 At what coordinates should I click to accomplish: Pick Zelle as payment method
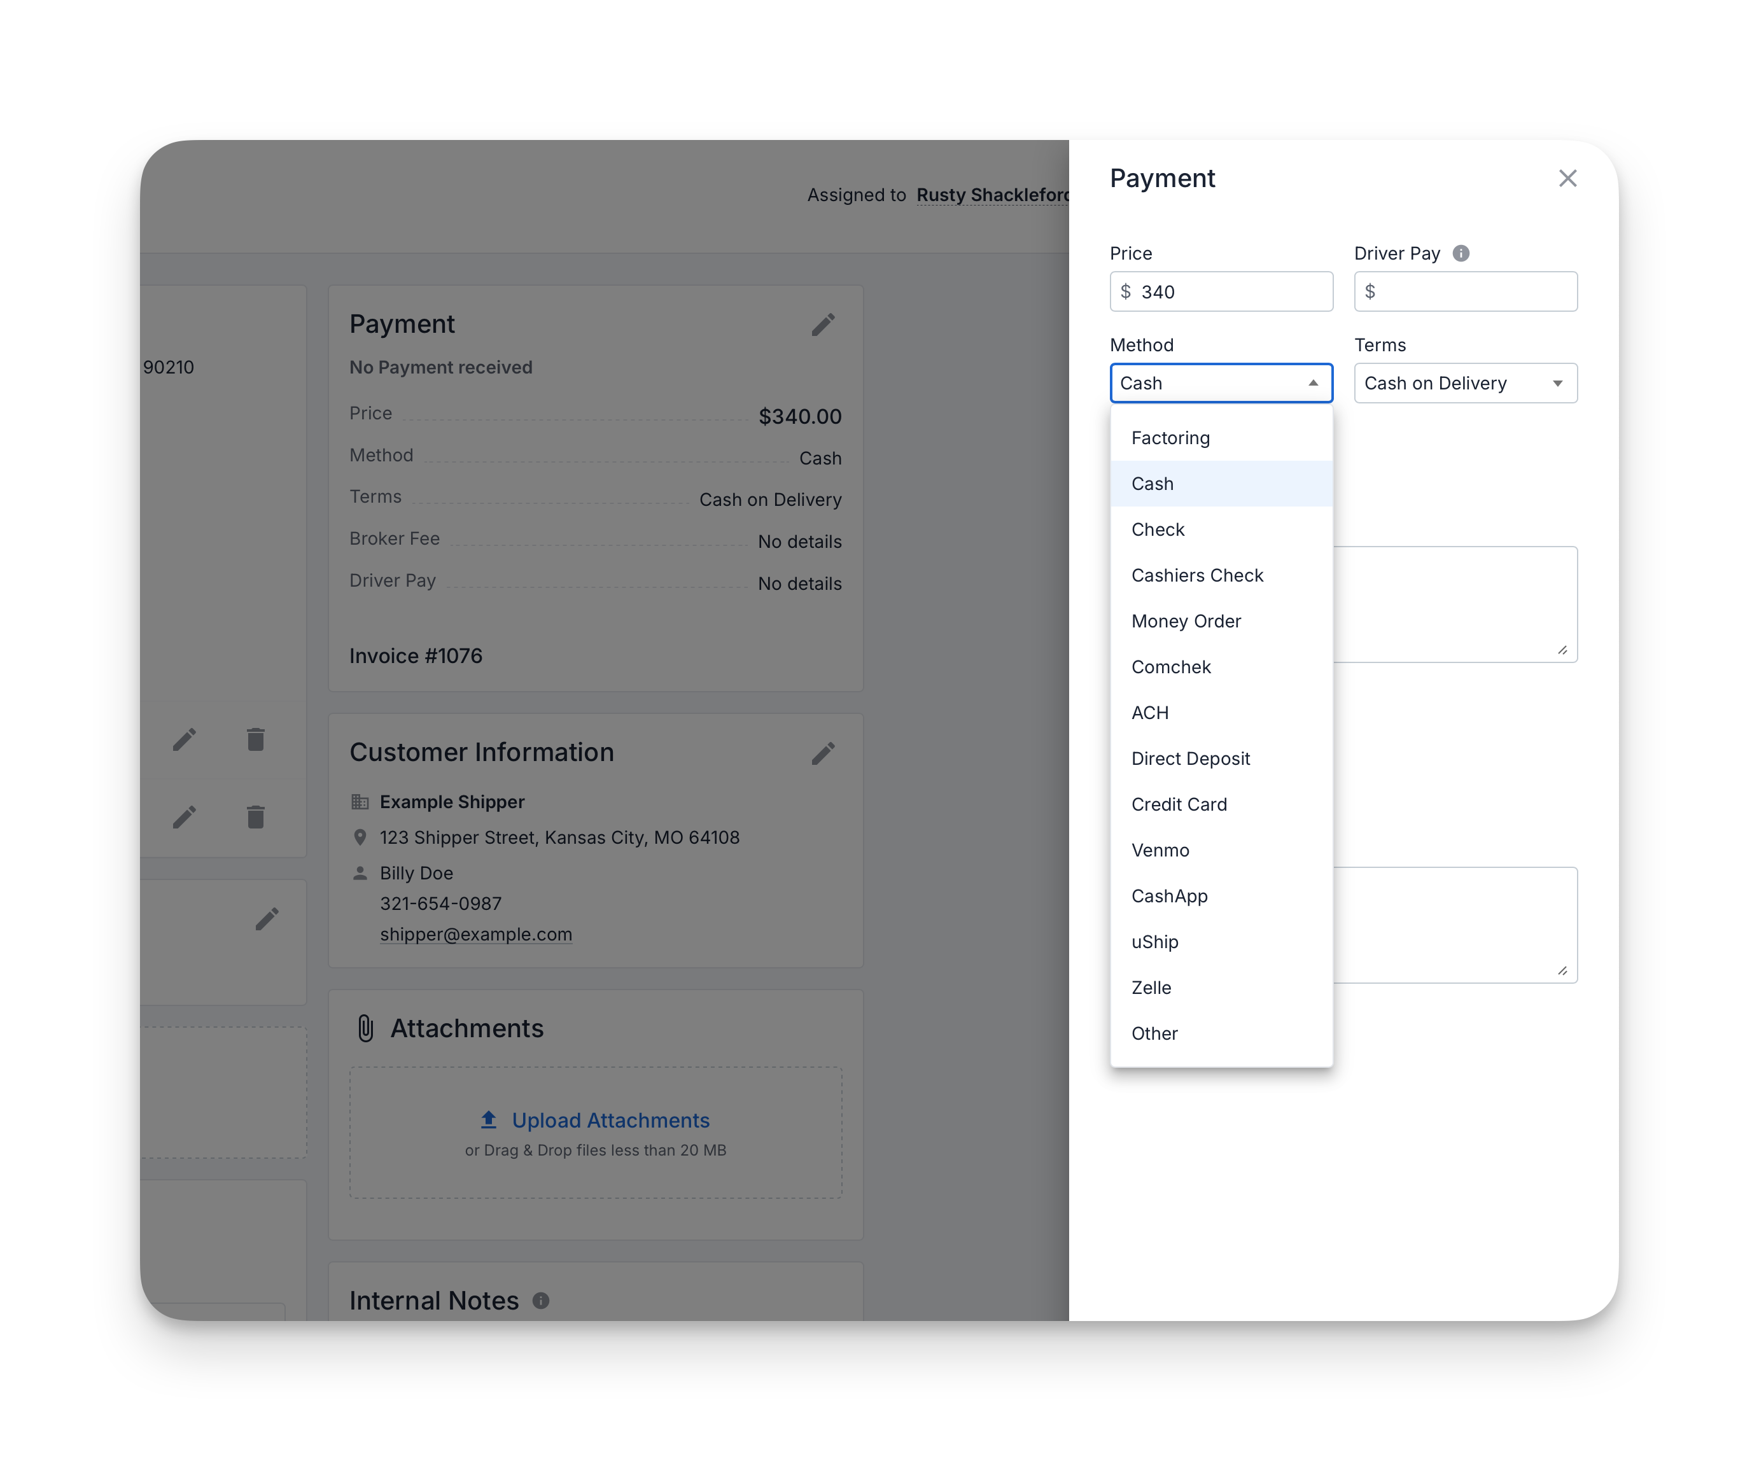click(x=1221, y=988)
